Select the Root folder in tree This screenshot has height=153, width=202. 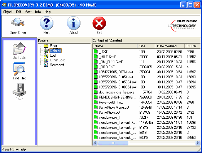pos(53,46)
